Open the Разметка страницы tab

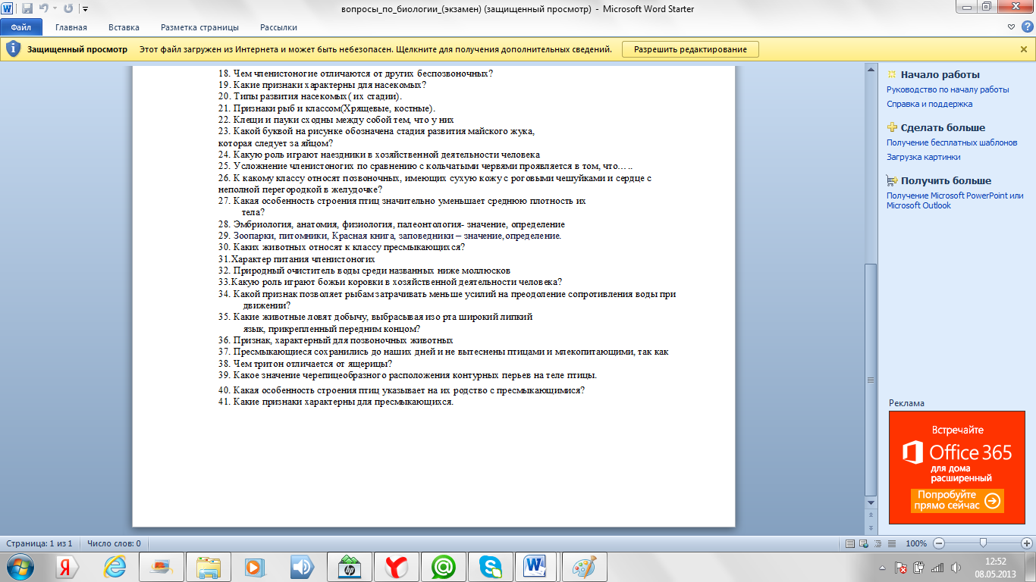[199, 27]
